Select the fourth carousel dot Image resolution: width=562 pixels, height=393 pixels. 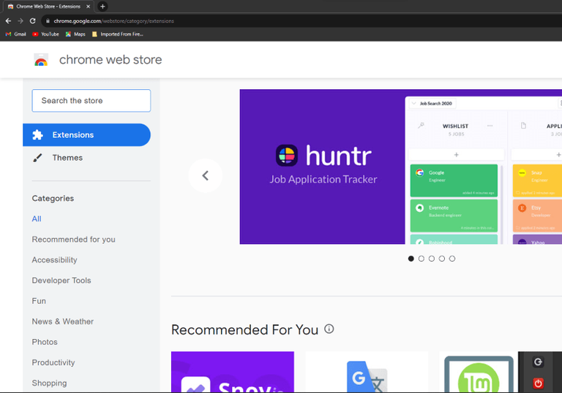point(442,259)
